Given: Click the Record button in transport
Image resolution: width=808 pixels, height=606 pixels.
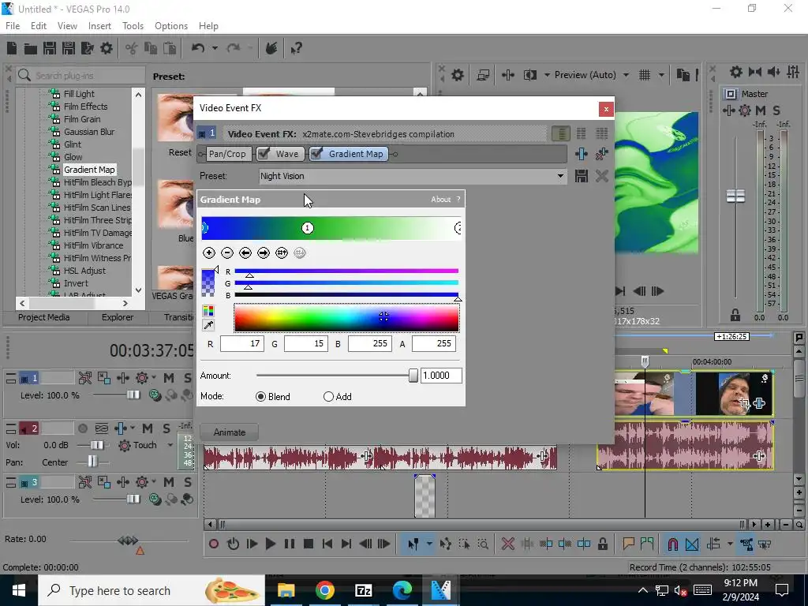Looking at the screenshot, I should (x=213, y=544).
